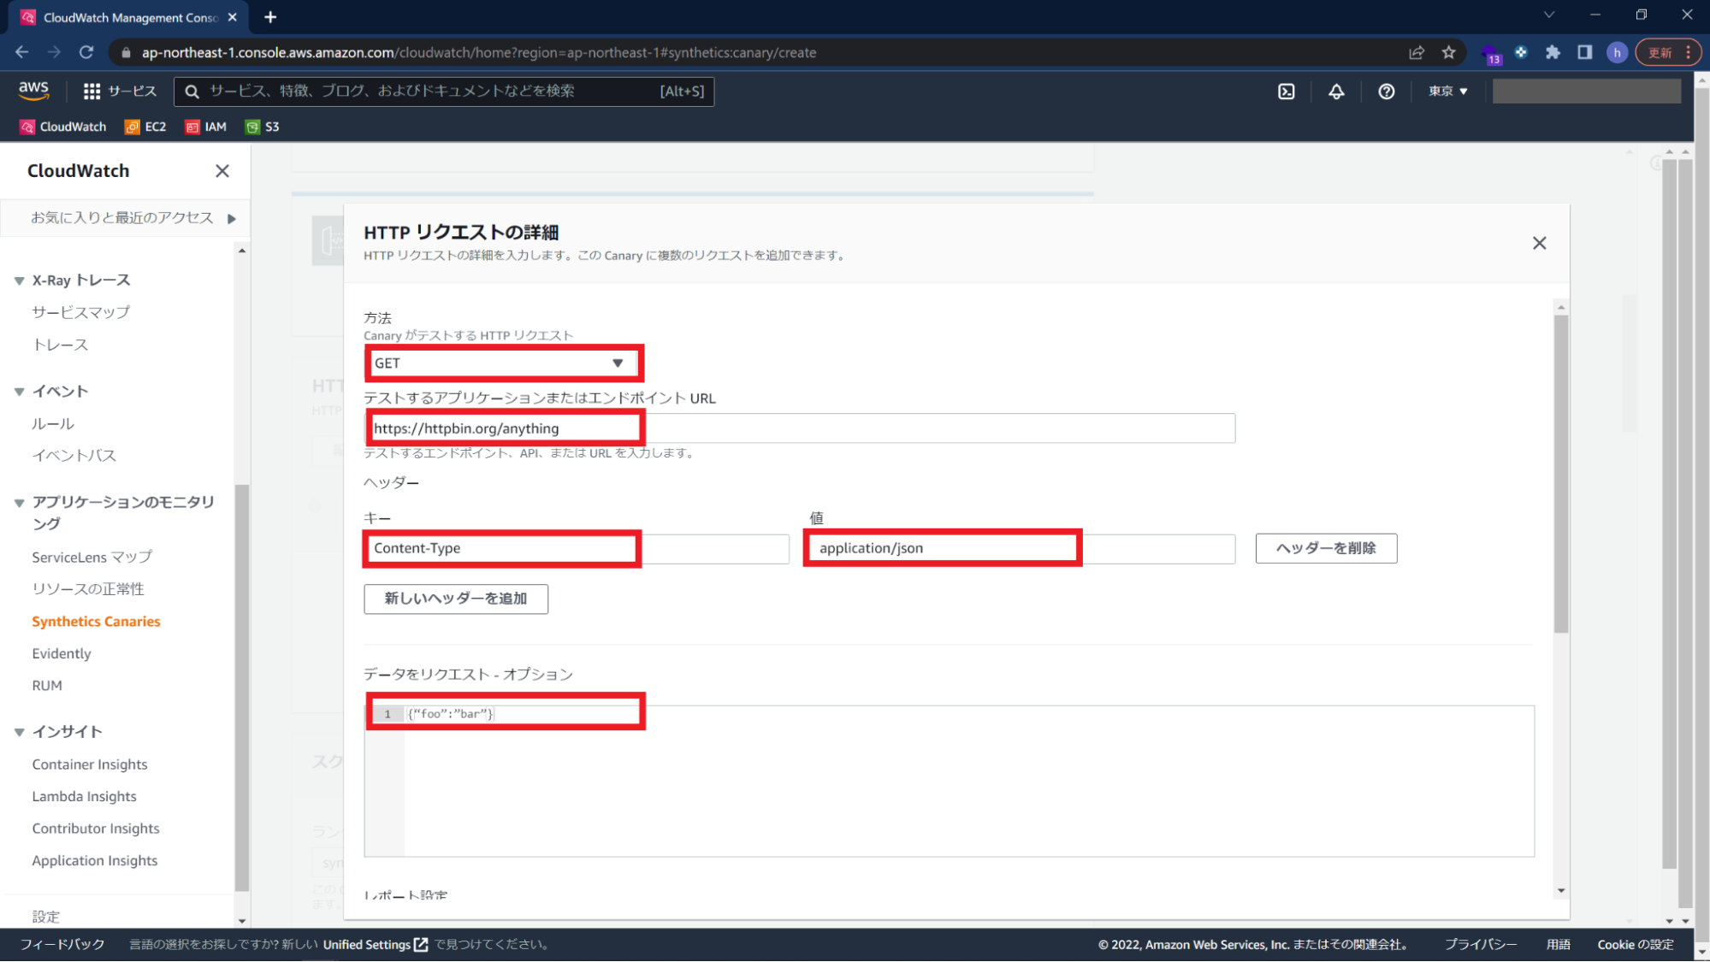Open Container Insights in sidebar
Viewport: 1710px width, 962px height.
(90, 764)
